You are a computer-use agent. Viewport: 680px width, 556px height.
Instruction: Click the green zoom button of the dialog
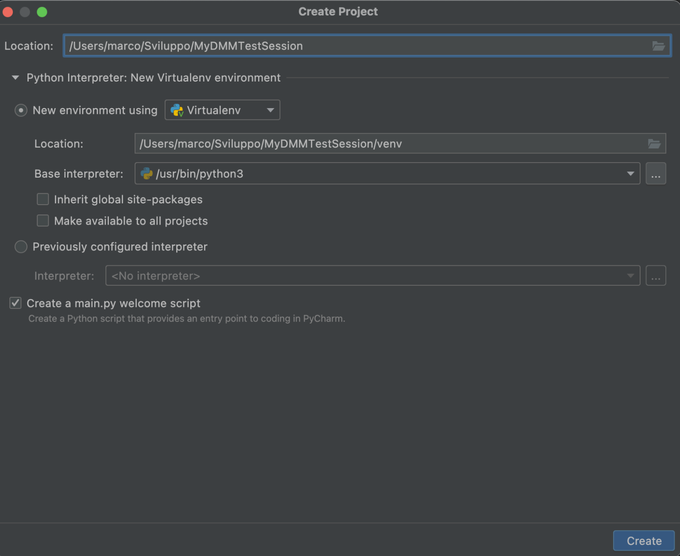pos(42,12)
